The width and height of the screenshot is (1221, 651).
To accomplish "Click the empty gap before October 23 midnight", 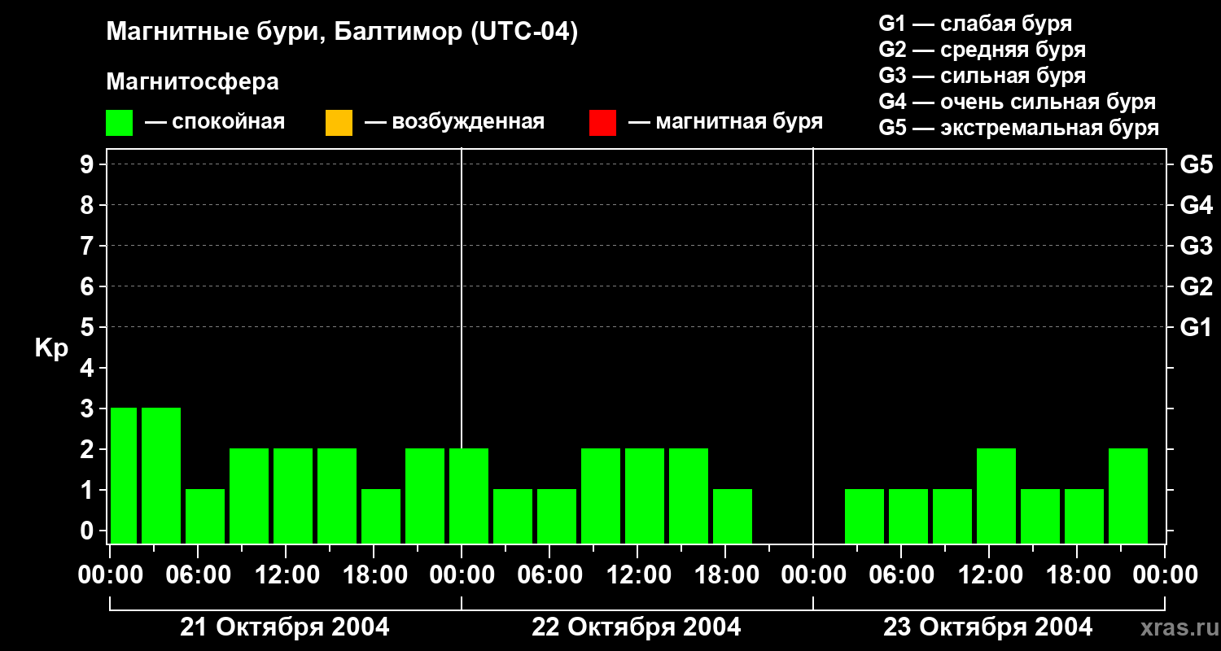I will pyautogui.click(x=783, y=521).
